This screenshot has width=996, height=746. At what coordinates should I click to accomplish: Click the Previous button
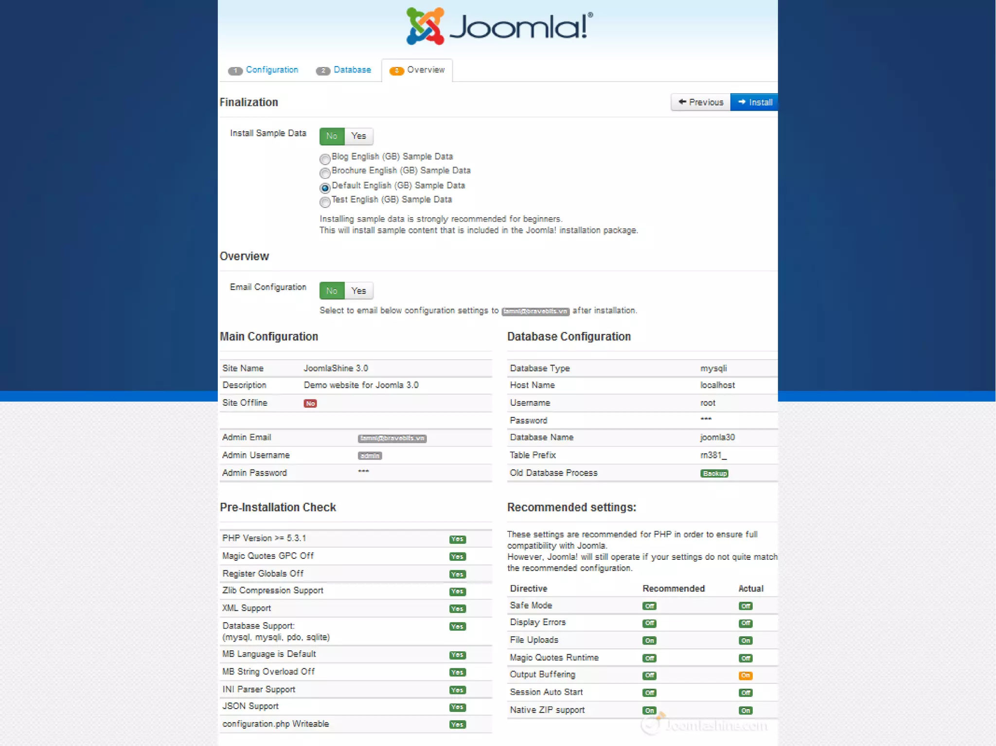(701, 102)
